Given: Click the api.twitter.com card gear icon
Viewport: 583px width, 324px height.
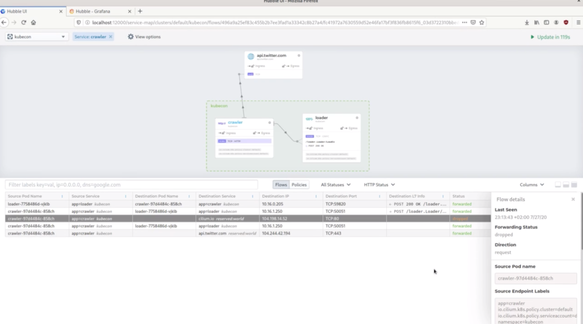Looking at the screenshot, I should click(x=299, y=55).
